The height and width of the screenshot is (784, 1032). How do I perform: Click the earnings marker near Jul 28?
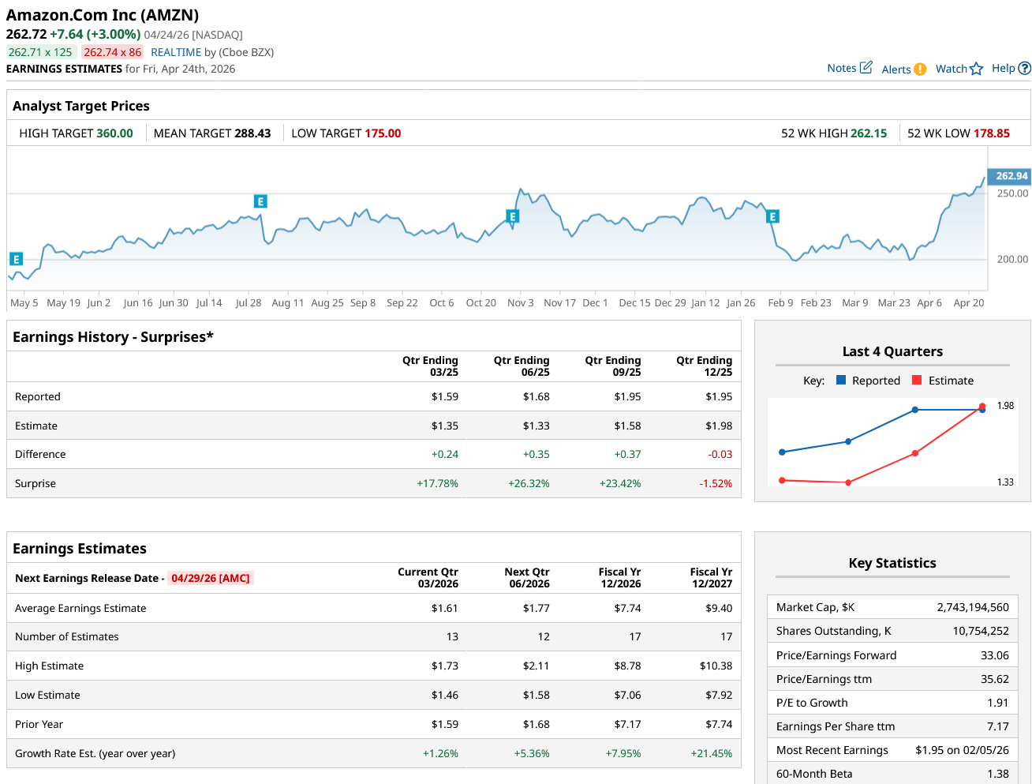coord(260,201)
